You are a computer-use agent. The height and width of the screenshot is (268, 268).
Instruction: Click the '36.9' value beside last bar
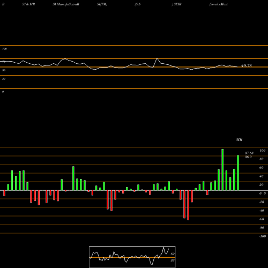pos(248,157)
